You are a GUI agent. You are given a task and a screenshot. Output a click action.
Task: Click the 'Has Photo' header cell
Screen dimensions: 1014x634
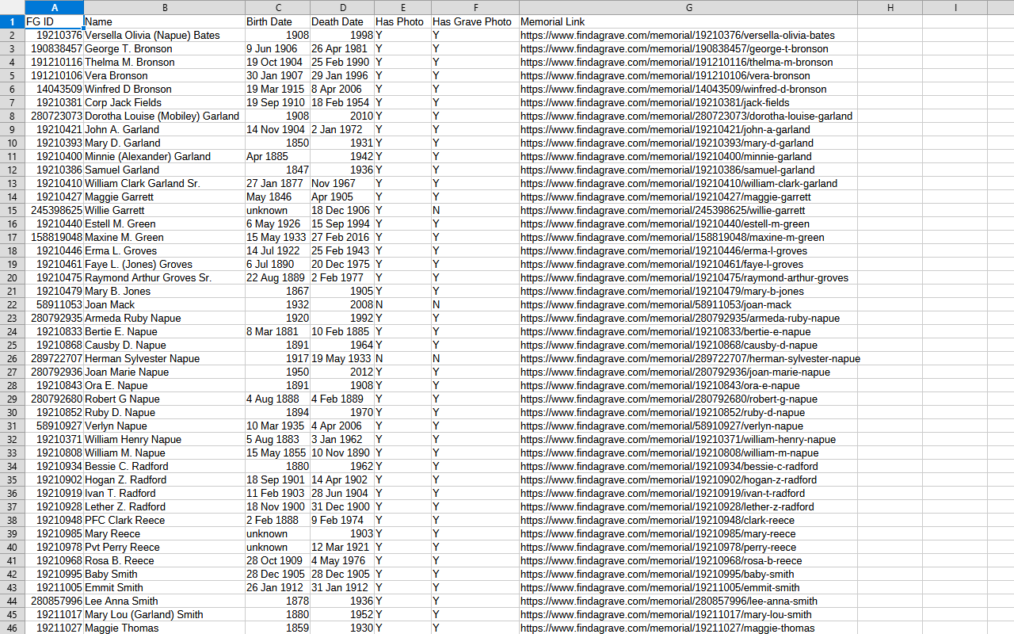402,21
